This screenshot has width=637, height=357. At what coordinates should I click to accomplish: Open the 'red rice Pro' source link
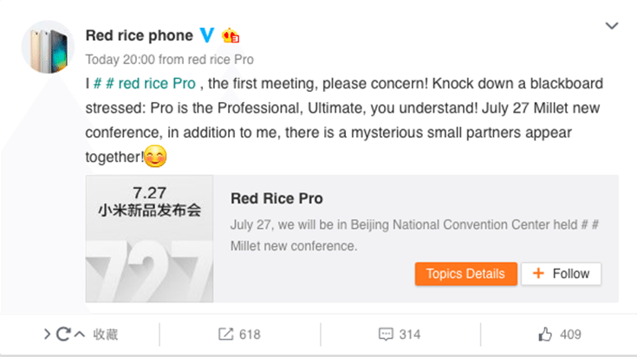point(221,60)
